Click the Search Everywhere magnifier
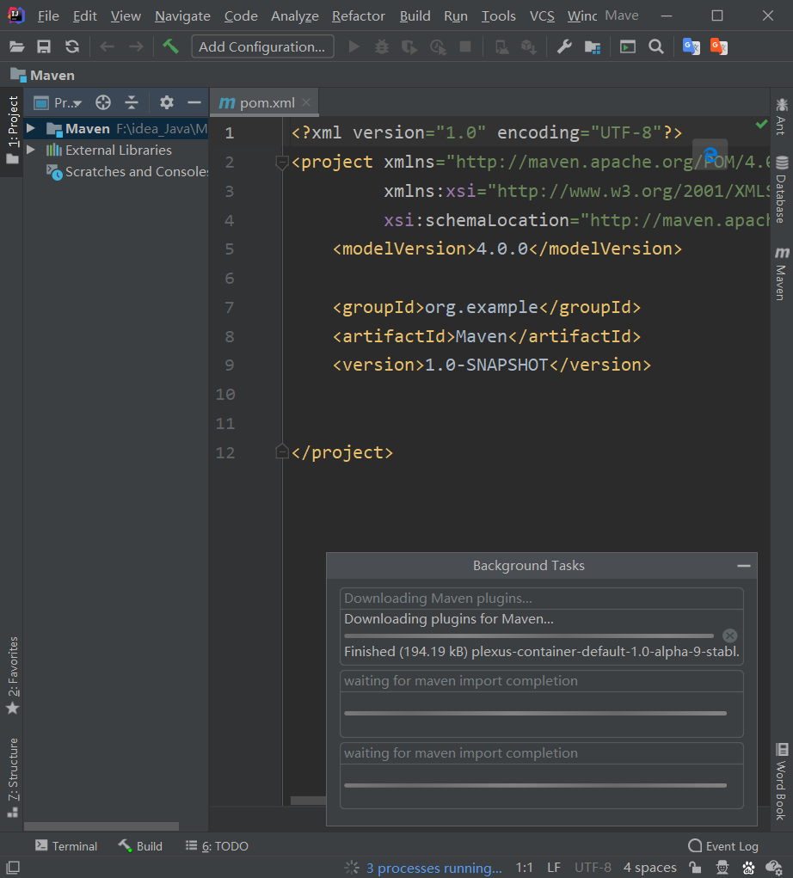The width and height of the screenshot is (793, 878). (656, 46)
